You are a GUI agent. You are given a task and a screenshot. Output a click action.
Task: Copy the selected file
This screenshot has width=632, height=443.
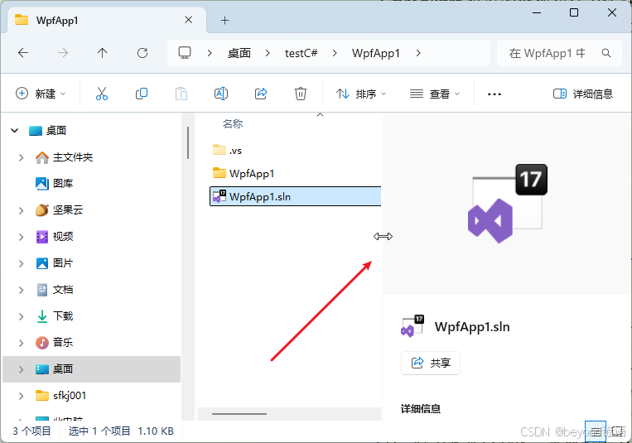pyautogui.click(x=142, y=94)
